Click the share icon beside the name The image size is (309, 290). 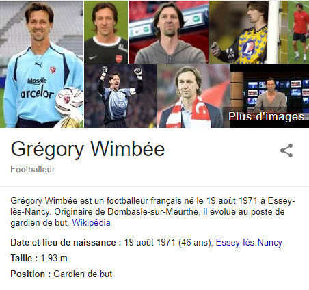(286, 150)
